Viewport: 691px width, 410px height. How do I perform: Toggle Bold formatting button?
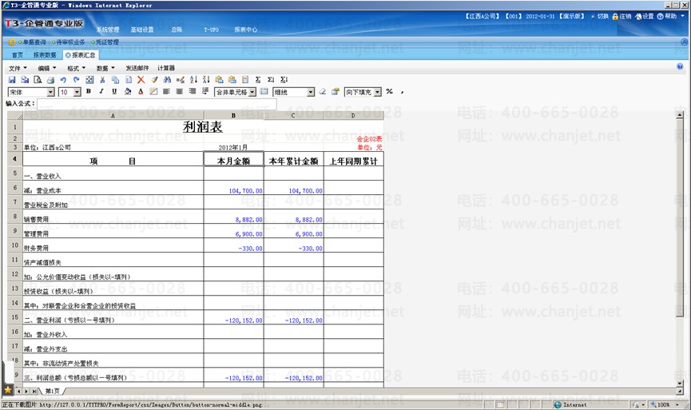(89, 92)
